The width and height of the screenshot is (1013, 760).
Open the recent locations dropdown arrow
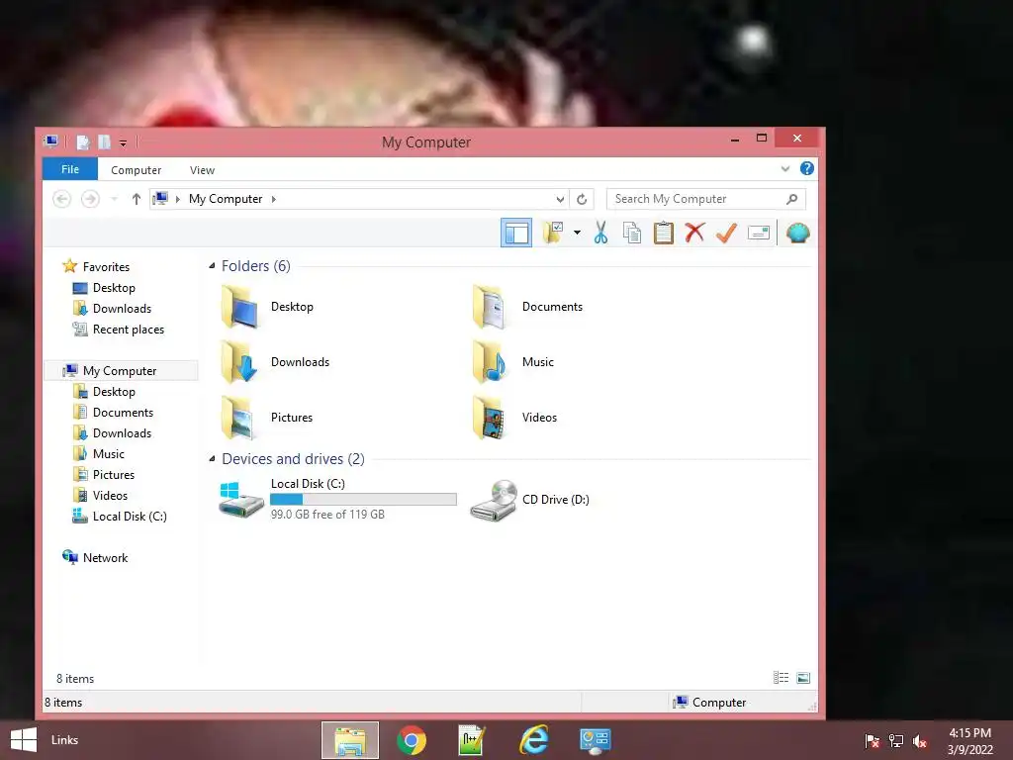[x=115, y=199]
